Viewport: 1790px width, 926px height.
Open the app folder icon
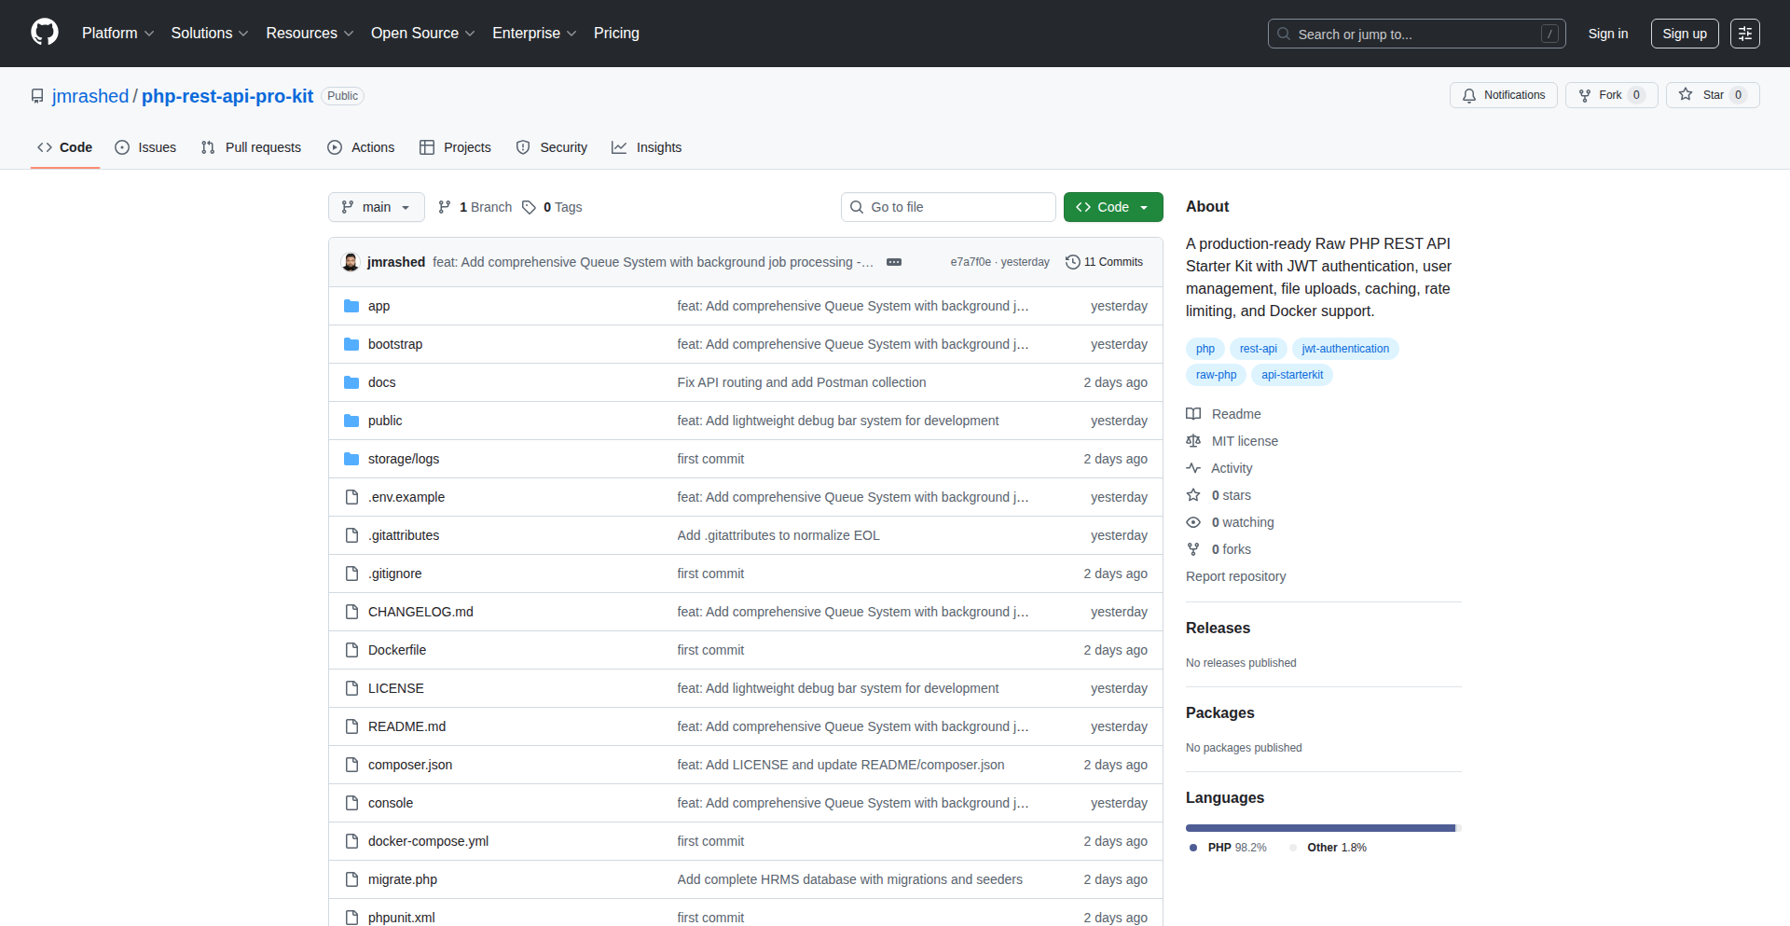(351, 305)
